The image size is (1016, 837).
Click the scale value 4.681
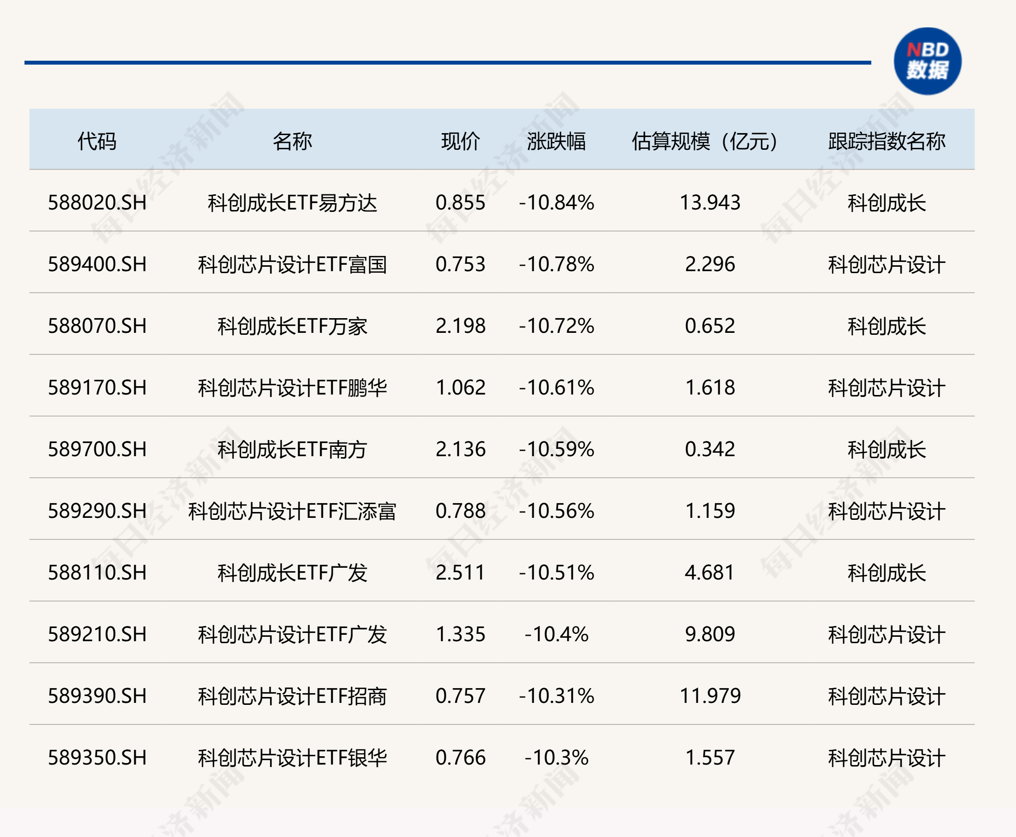tap(710, 573)
